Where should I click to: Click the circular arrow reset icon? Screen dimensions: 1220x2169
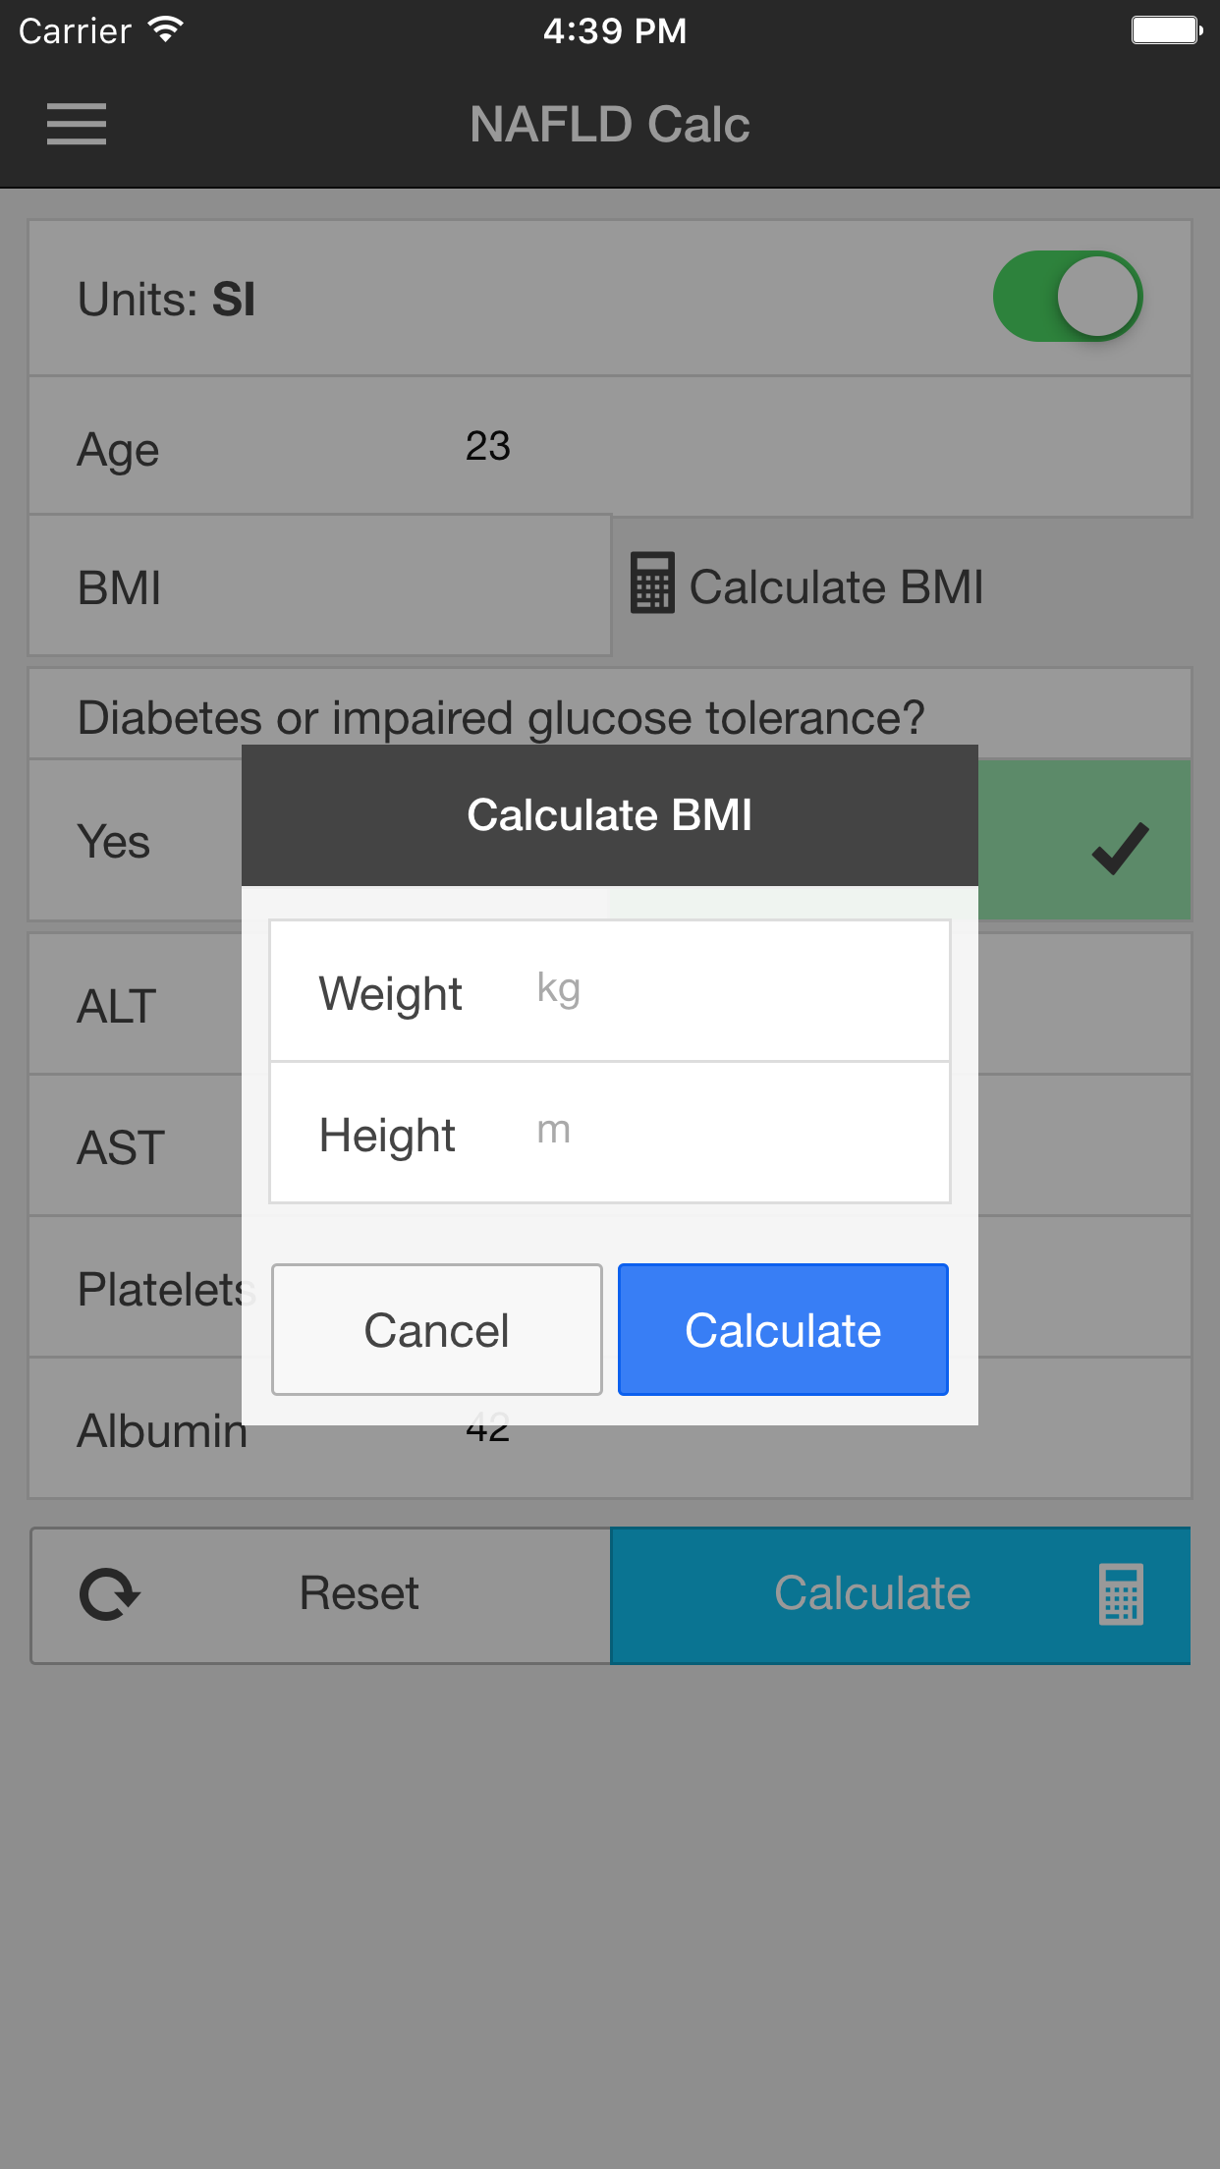click(x=109, y=1593)
